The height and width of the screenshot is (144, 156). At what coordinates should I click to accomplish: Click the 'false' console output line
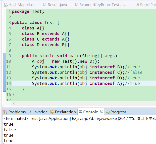tap(10, 130)
